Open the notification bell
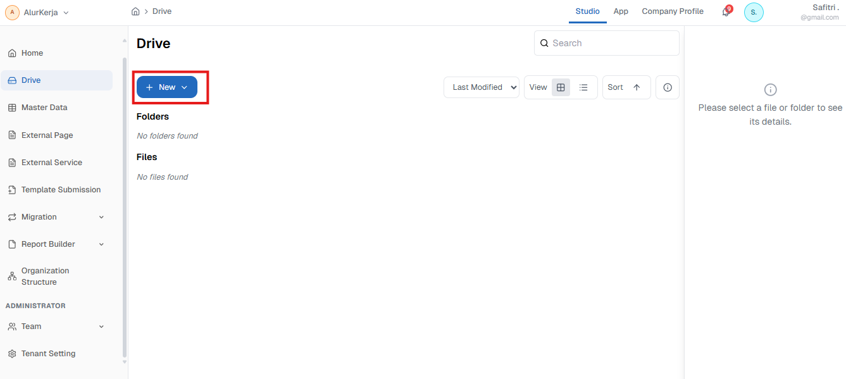The height and width of the screenshot is (379, 846). pyautogui.click(x=726, y=11)
